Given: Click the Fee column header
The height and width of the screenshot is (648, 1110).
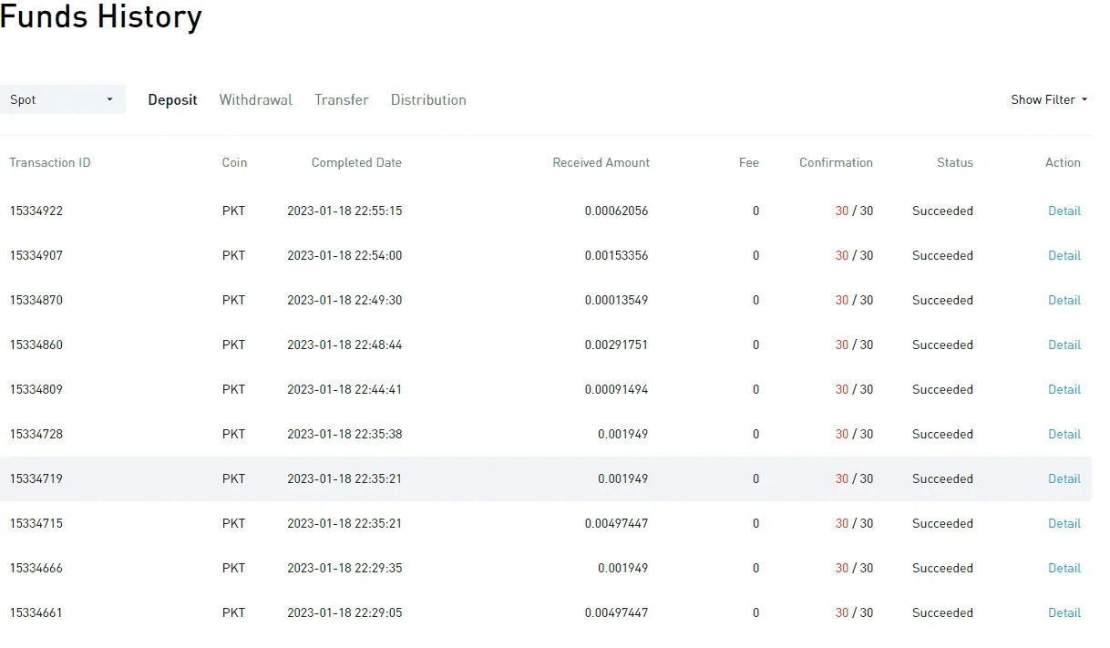Looking at the screenshot, I should tap(749, 162).
